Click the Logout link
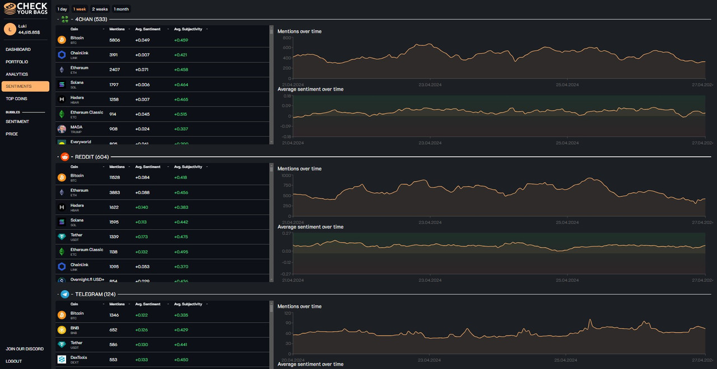 click(x=14, y=361)
